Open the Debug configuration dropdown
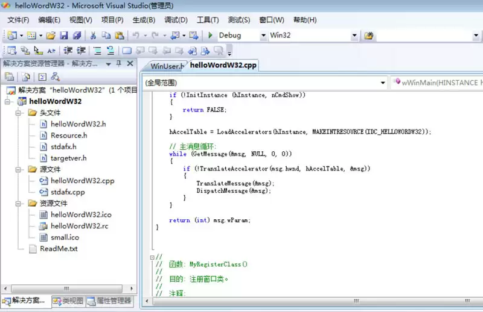 pyautogui.click(x=263, y=36)
